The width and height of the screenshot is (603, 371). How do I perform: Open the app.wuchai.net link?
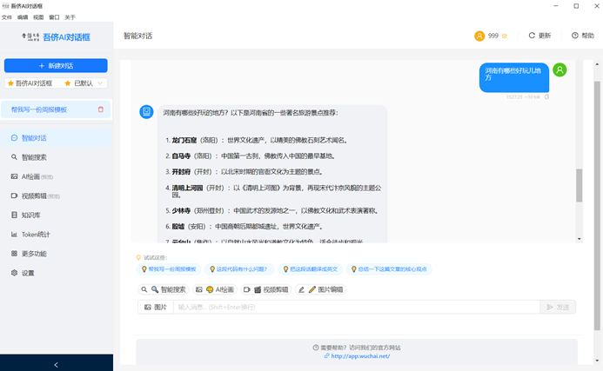click(360, 356)
